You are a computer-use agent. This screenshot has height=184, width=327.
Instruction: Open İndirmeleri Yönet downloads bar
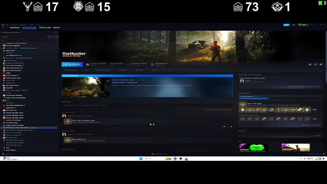point(160,154)
